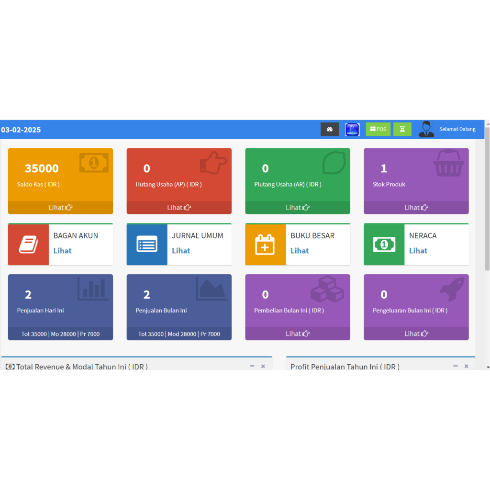
Task: Select Selamat Datang in the top bar
Action: 457,129
